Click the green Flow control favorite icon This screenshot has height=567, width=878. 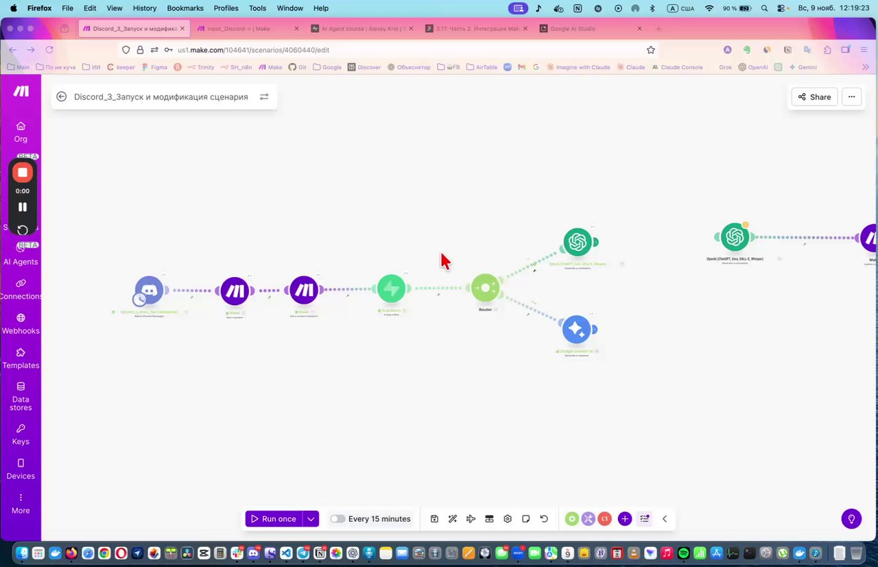click(x=572, y=519)
